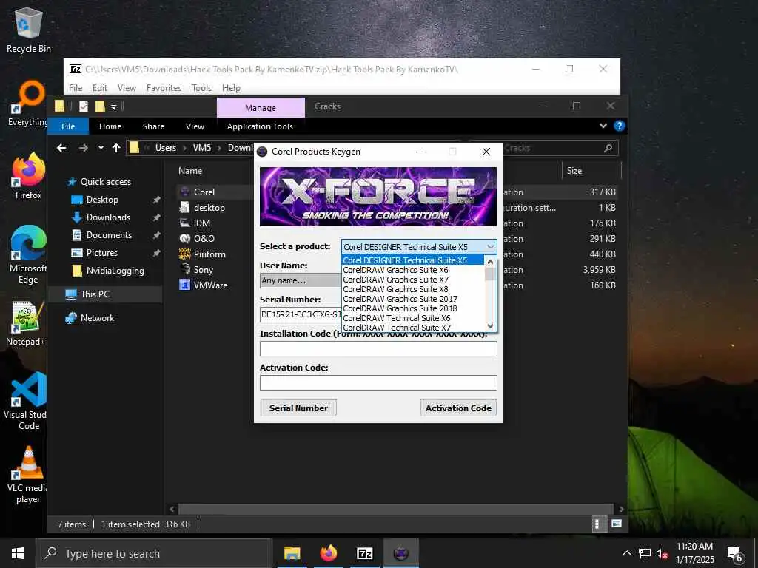Click the Manage contextual tab
Image resolution: width=758 pixels, height=568 pixels.
coord(261,108)
